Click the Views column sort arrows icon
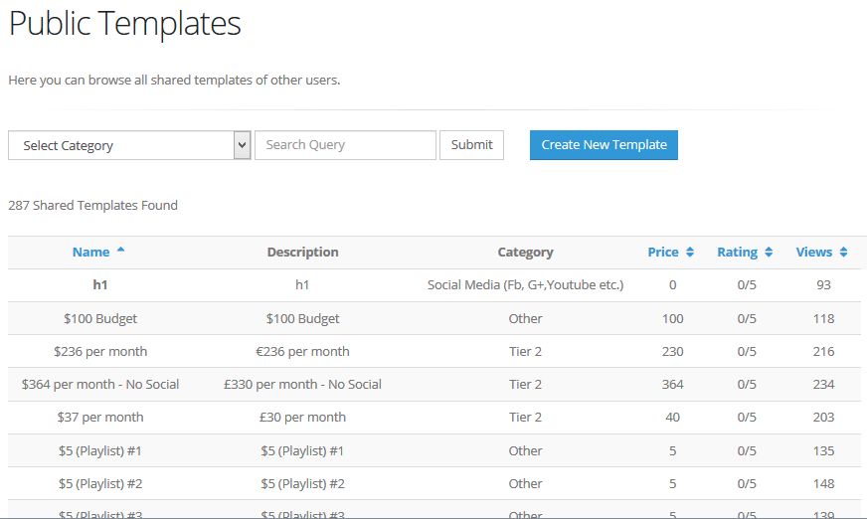 [844, 253]
